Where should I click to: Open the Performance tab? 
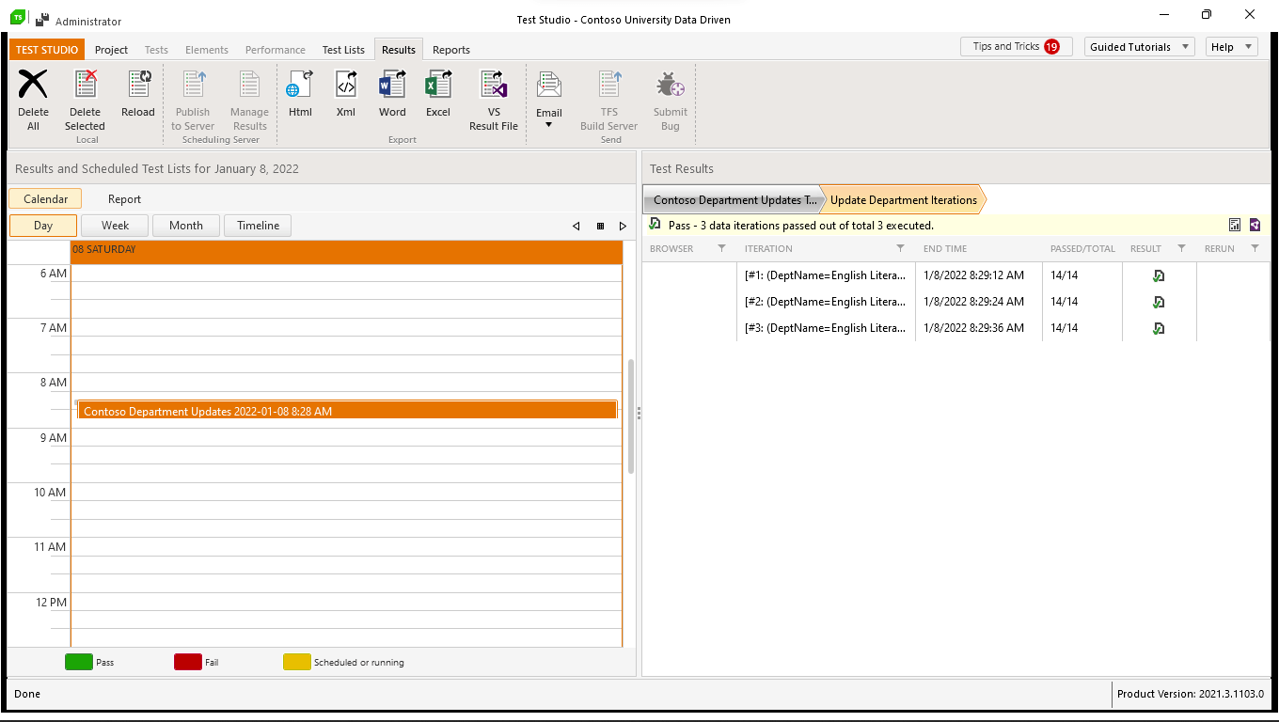[276, 50]
